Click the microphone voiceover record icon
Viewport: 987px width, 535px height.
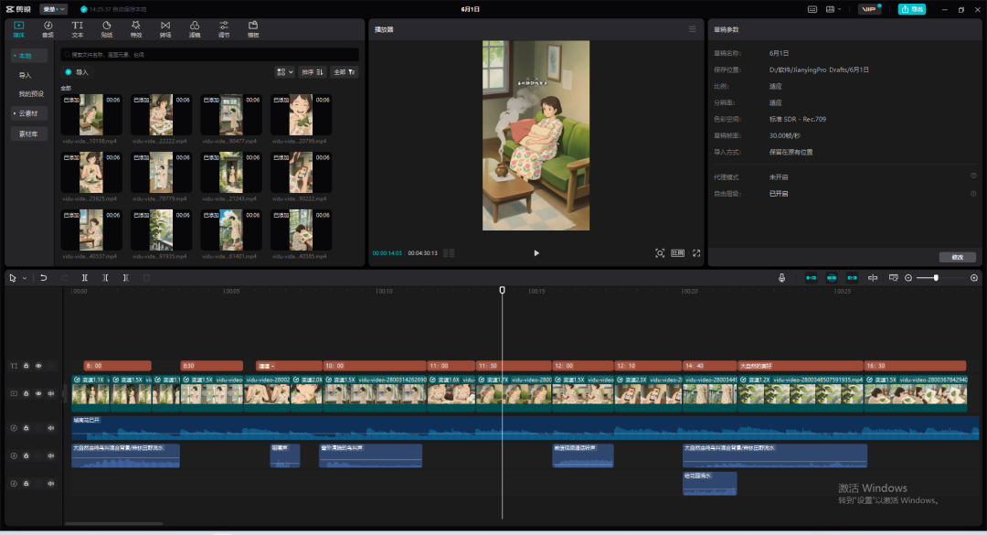tap(781, 278)
